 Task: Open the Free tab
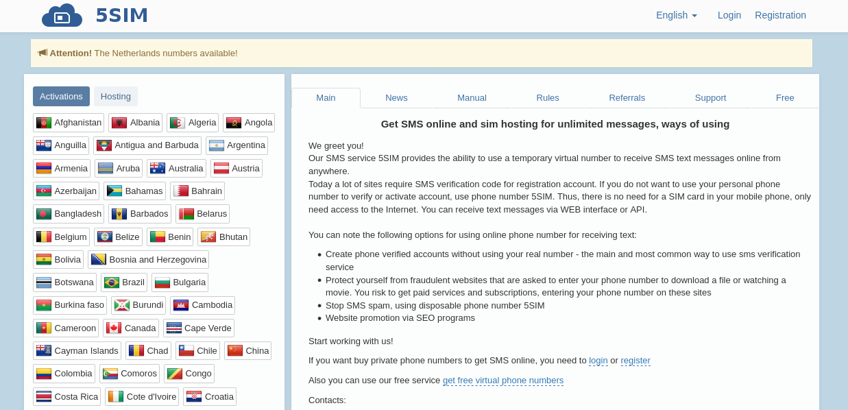785,98
